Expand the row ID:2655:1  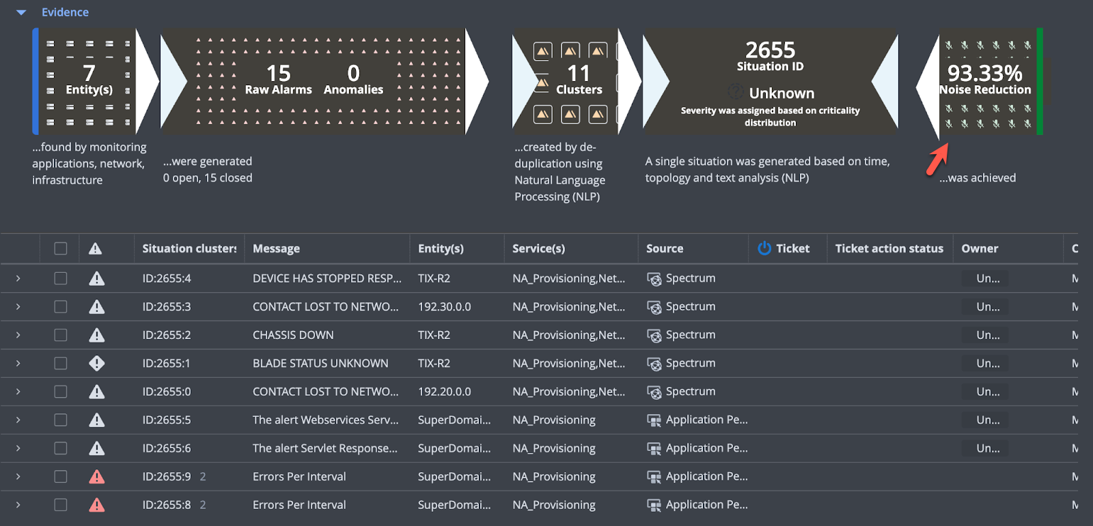click(x=18, y=364)
